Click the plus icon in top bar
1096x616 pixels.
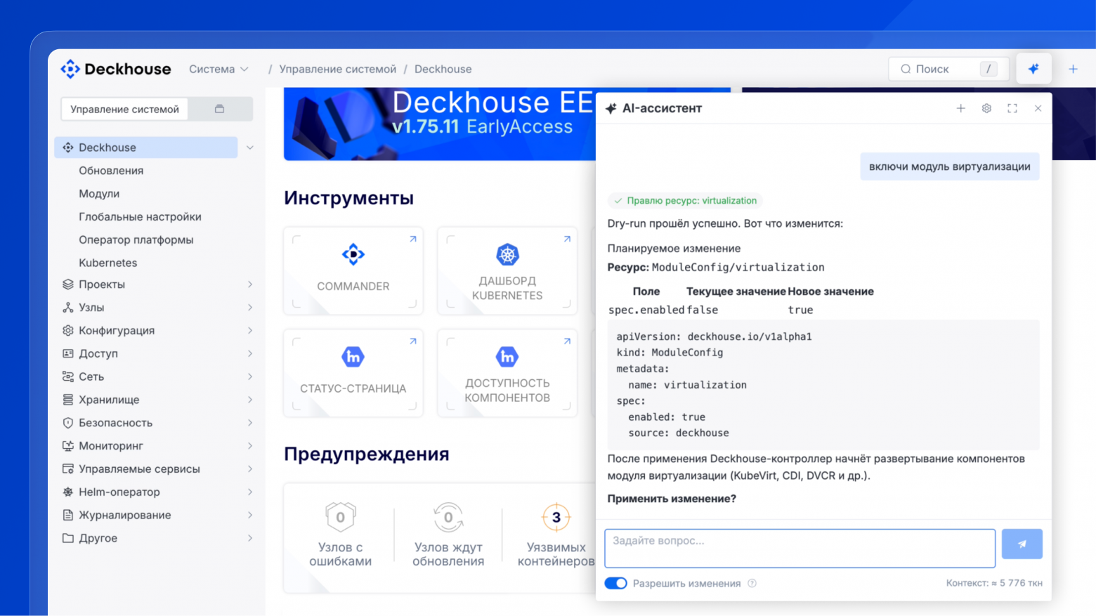1073,69
